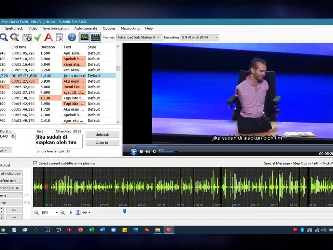Click the green Spell check checkmark icon

[x=38, y=37]
